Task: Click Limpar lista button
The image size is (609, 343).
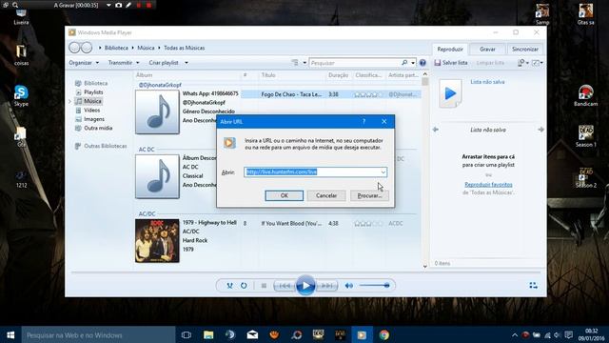Action: pos(490,63)
